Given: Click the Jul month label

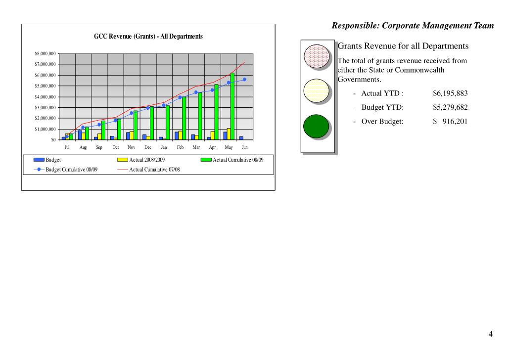Looking at the screenshot, I should [x=67, y=147].
